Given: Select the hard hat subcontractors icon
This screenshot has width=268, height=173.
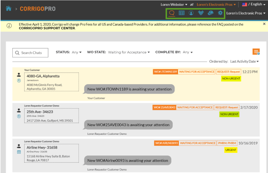Looking at the screenshot, I should [211, 13].
